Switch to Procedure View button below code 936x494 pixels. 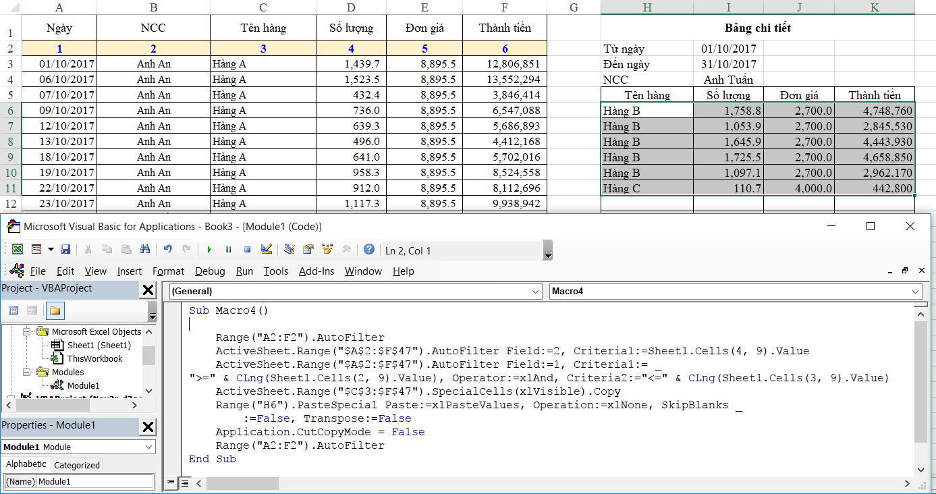[x=171, y=483]
